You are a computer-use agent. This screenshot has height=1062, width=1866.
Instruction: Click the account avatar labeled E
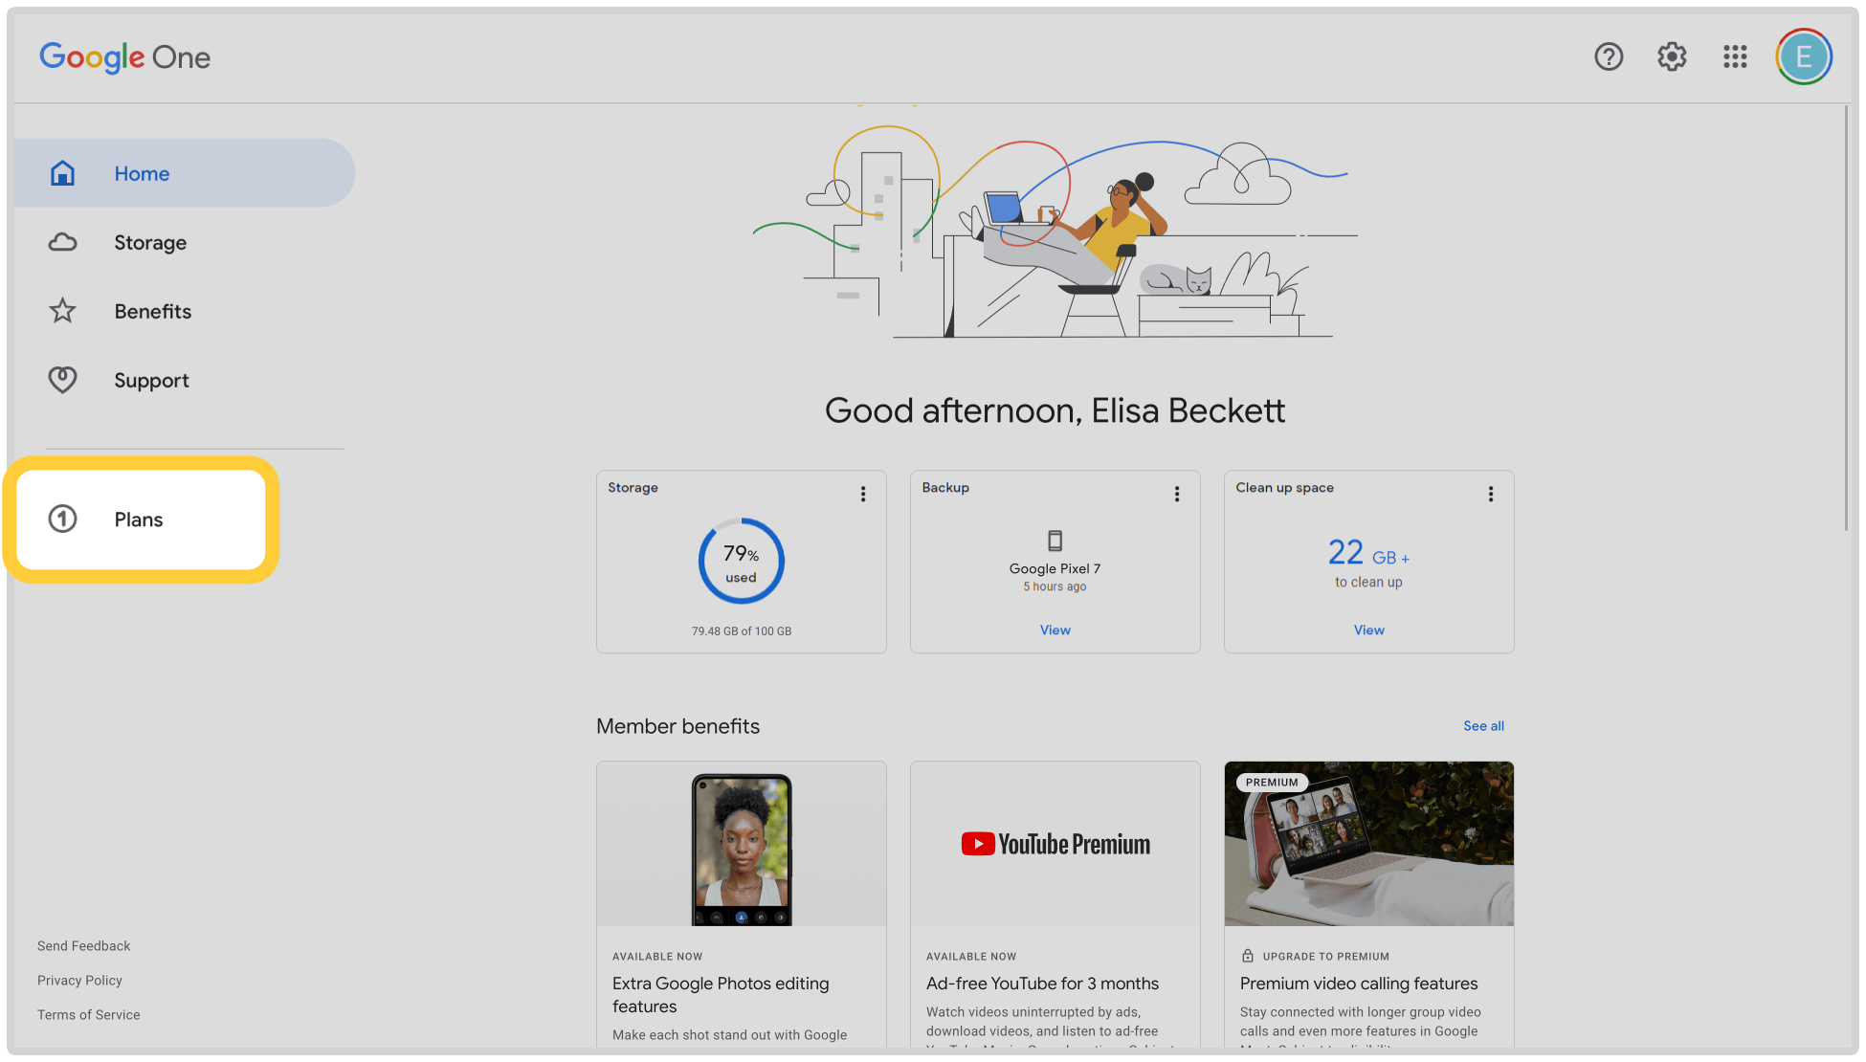pyautogui.click(x=1804, y=57)
